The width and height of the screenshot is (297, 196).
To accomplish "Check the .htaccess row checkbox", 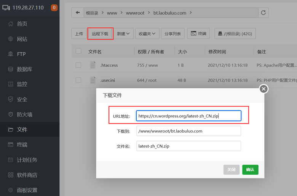I will click(x=78, y=65).
